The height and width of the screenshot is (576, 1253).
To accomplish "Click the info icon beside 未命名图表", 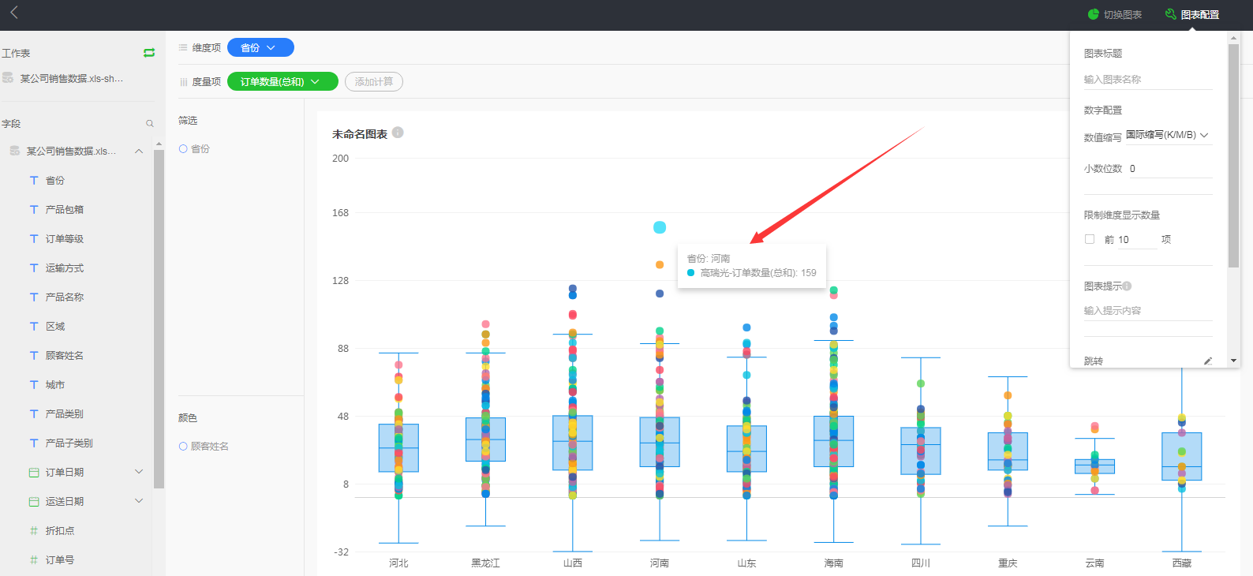I will [398, 133].
